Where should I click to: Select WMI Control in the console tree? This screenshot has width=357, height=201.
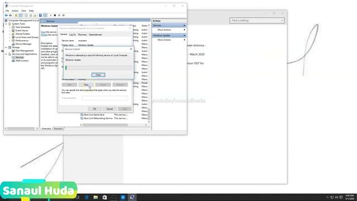coord(22,61)
